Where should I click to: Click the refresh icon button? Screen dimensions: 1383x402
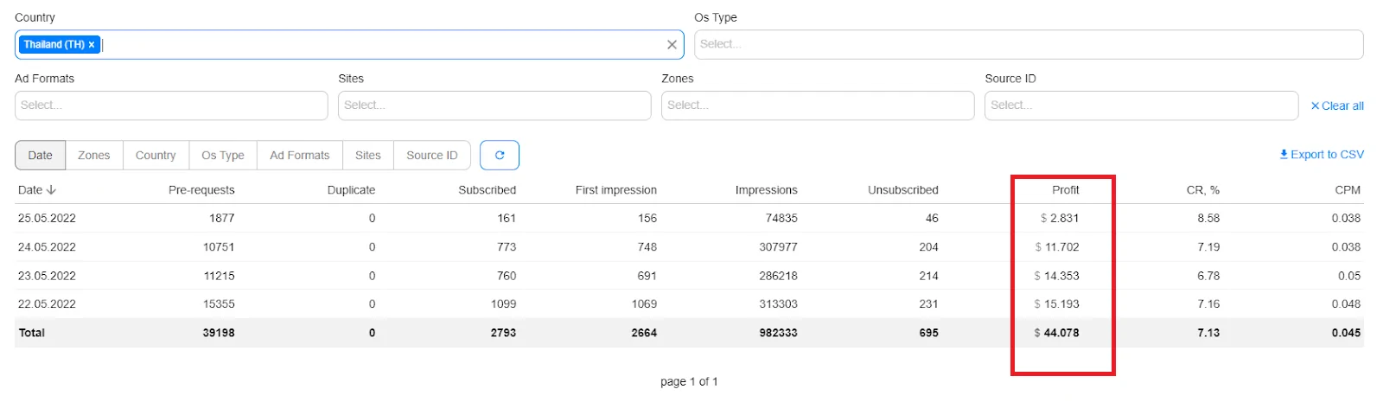pyautogui.click(x=500, y=156)
